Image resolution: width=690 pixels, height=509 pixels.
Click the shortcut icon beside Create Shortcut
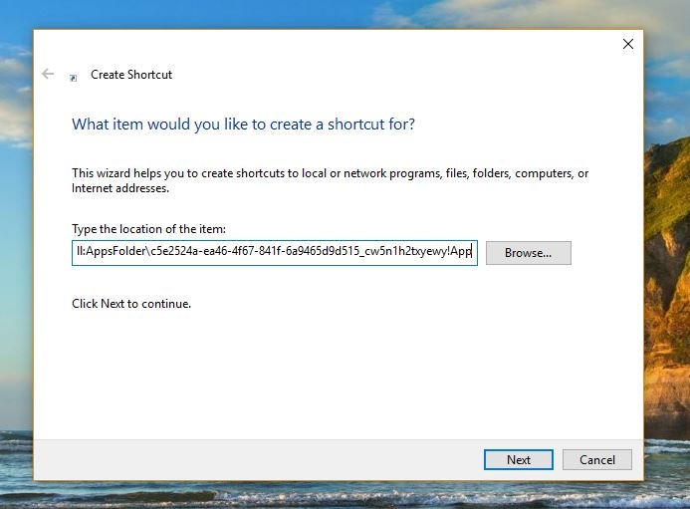pos(73,78)
